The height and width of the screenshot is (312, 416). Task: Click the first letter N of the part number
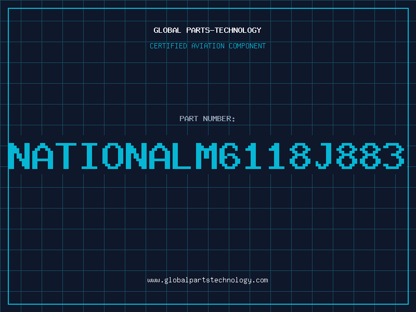(19, 155)
